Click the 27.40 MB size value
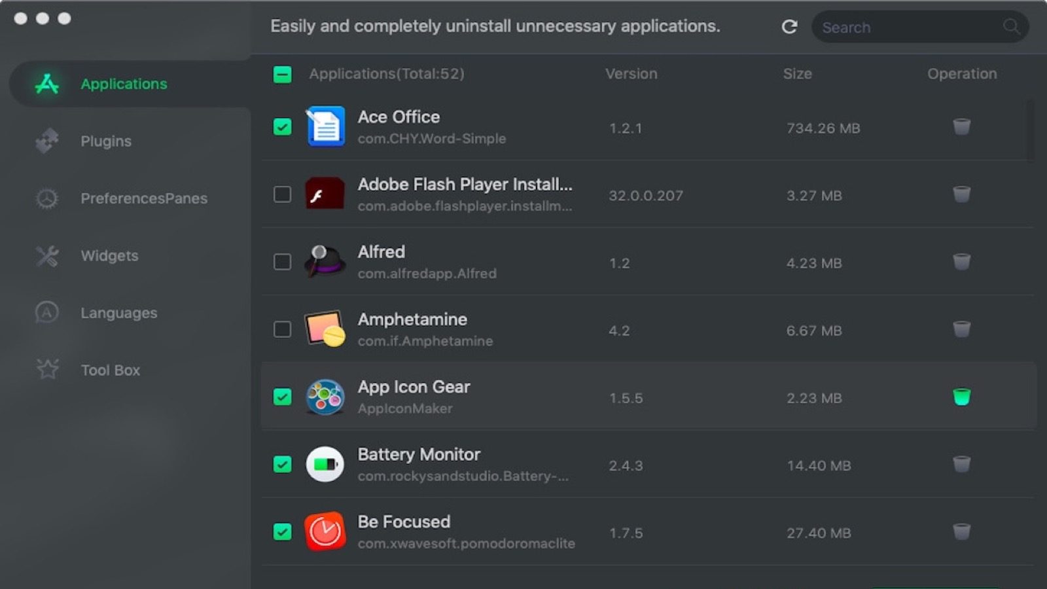 pos(819,533)
